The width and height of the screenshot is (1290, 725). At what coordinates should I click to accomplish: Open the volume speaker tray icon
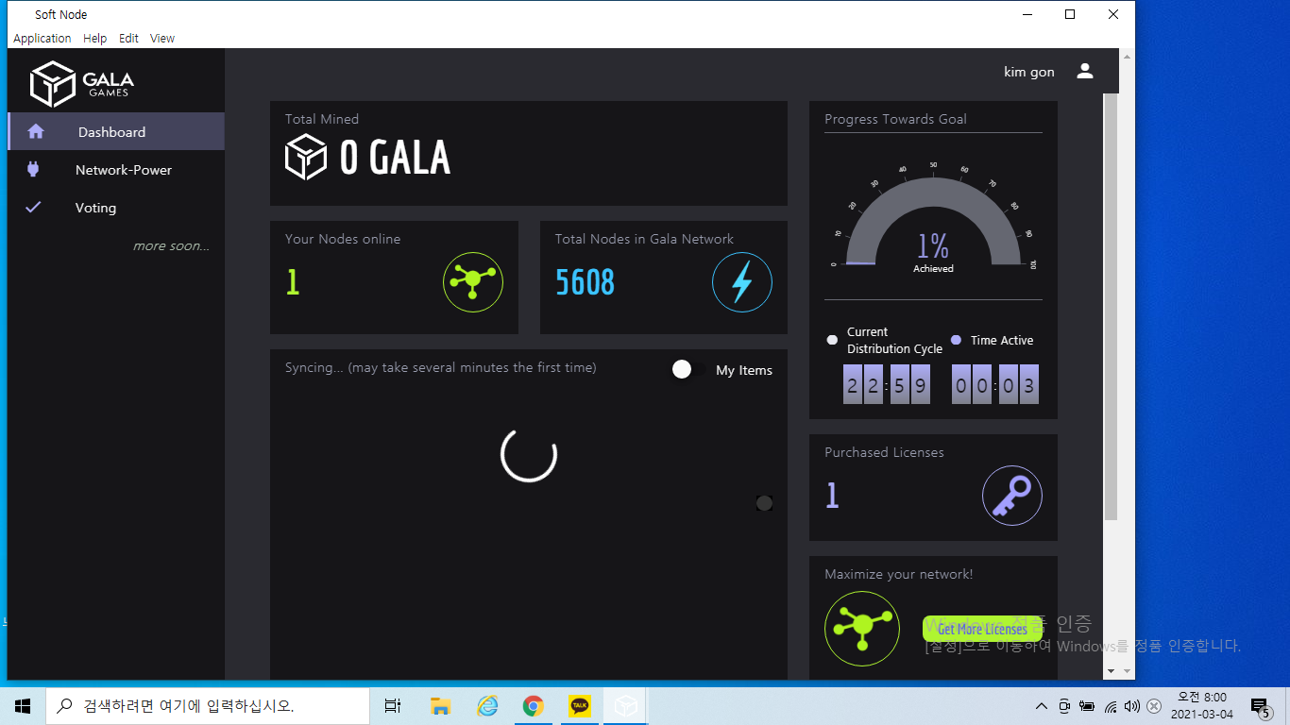[x=1132, y=706]
